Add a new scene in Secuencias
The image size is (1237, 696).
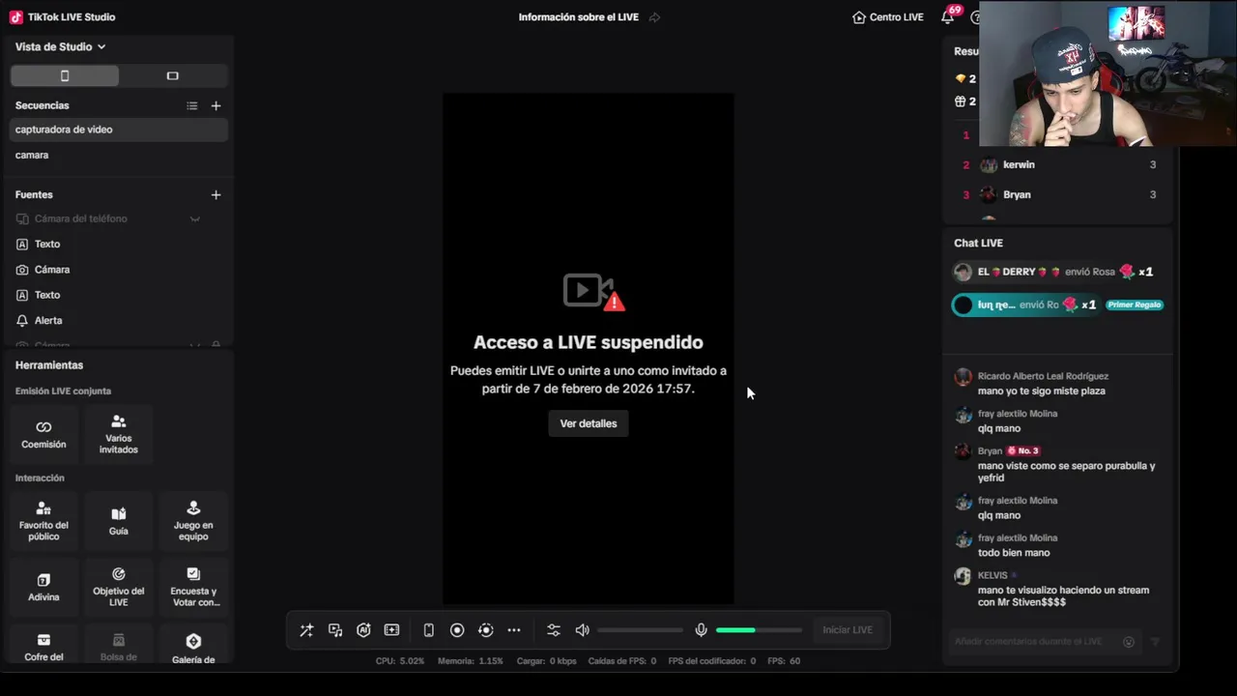[x=216, y=105]
